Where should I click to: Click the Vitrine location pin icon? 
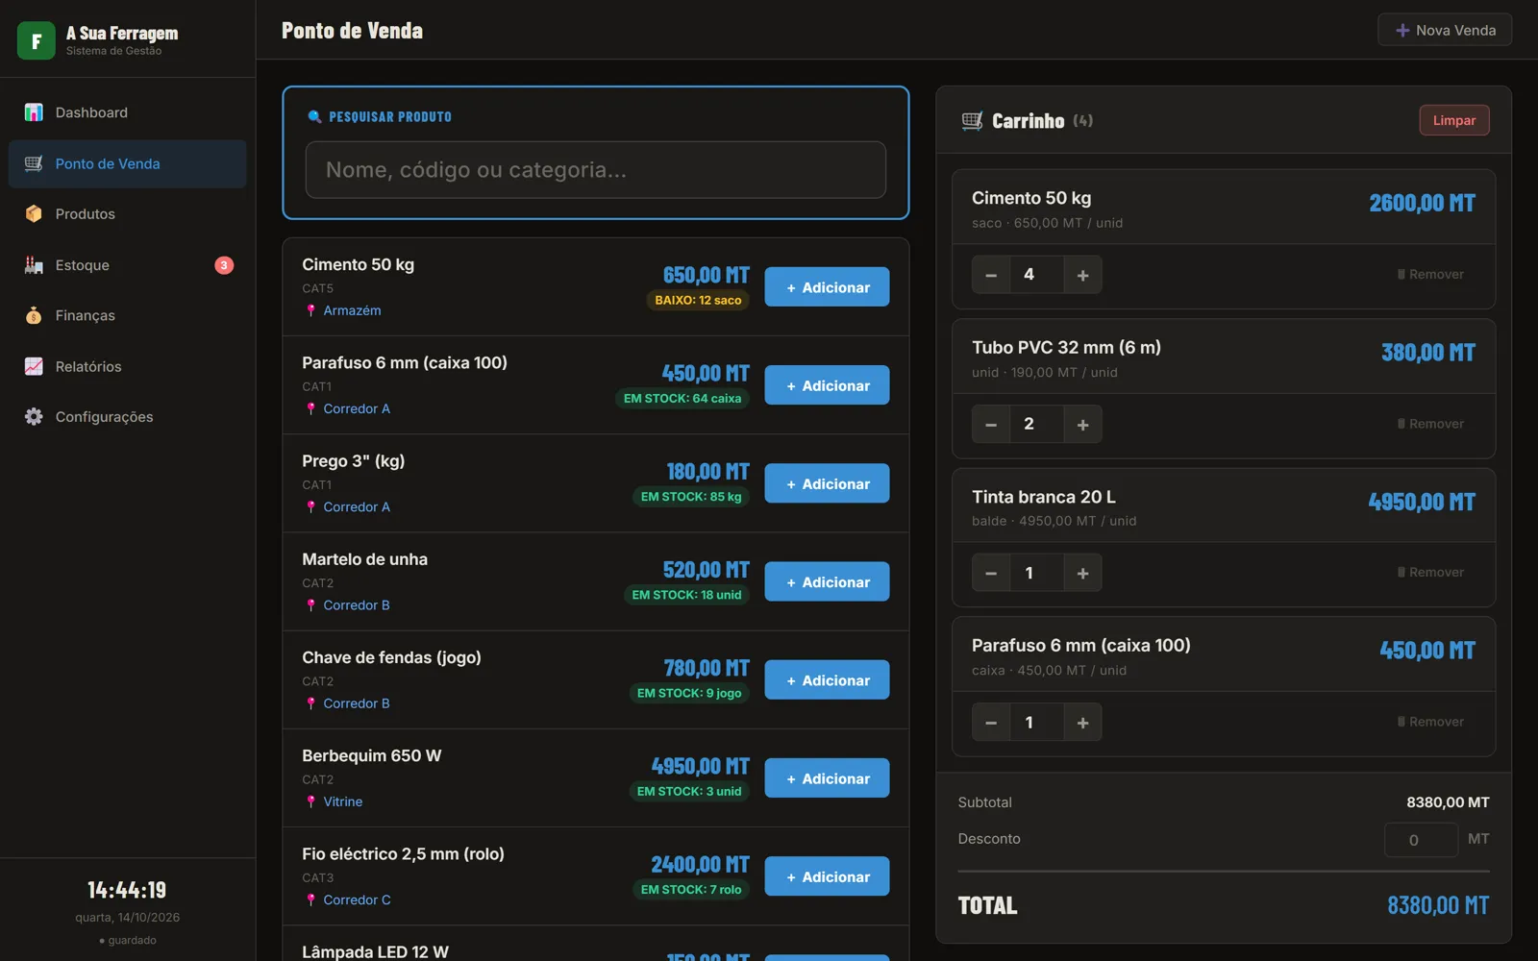[310, 801]
